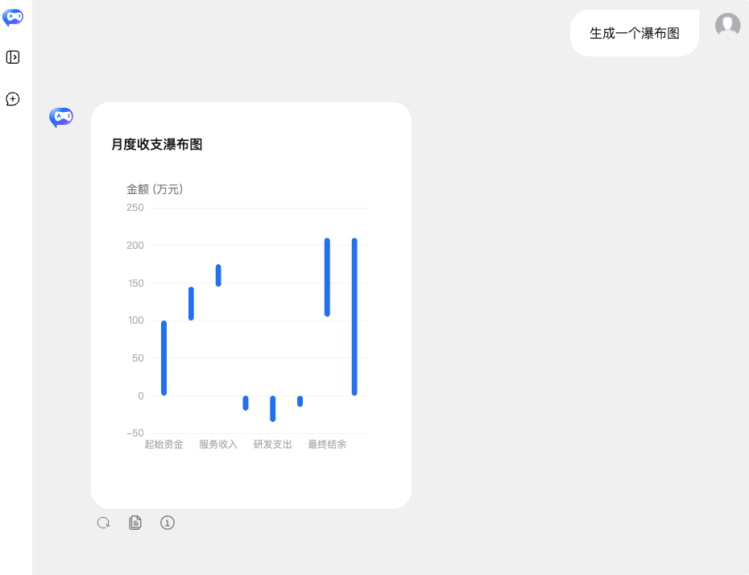Open the user profile avatar
749x575 pixels.
(x=727, y=25)
